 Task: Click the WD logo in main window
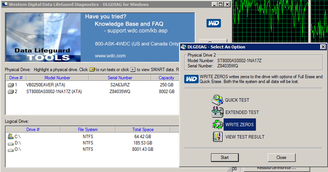click(214, 23)
